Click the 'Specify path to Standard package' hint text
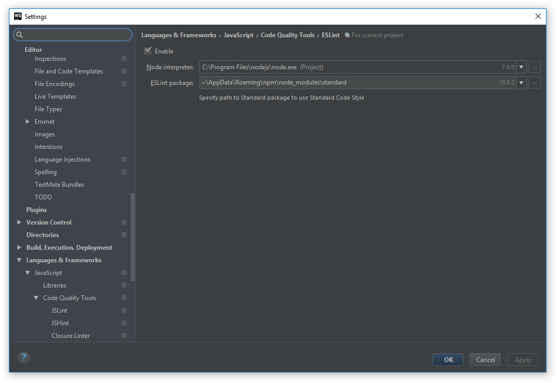This screenshot has width=557, height=383. tap(281, 98)
